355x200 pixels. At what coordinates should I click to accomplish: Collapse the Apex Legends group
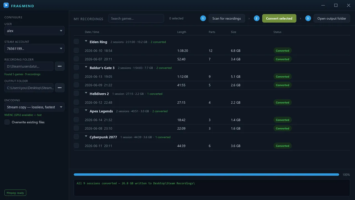click(x=86, y=110)
